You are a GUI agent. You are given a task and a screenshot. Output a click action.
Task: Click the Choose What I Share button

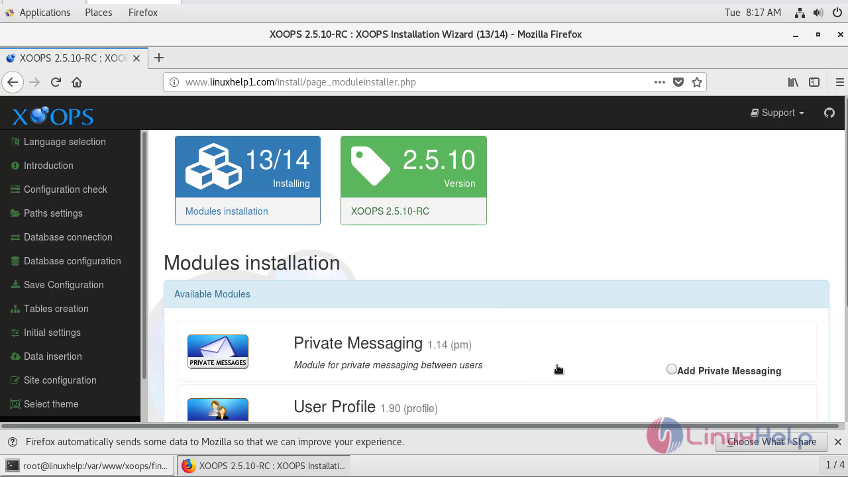[x=772, y=442]
